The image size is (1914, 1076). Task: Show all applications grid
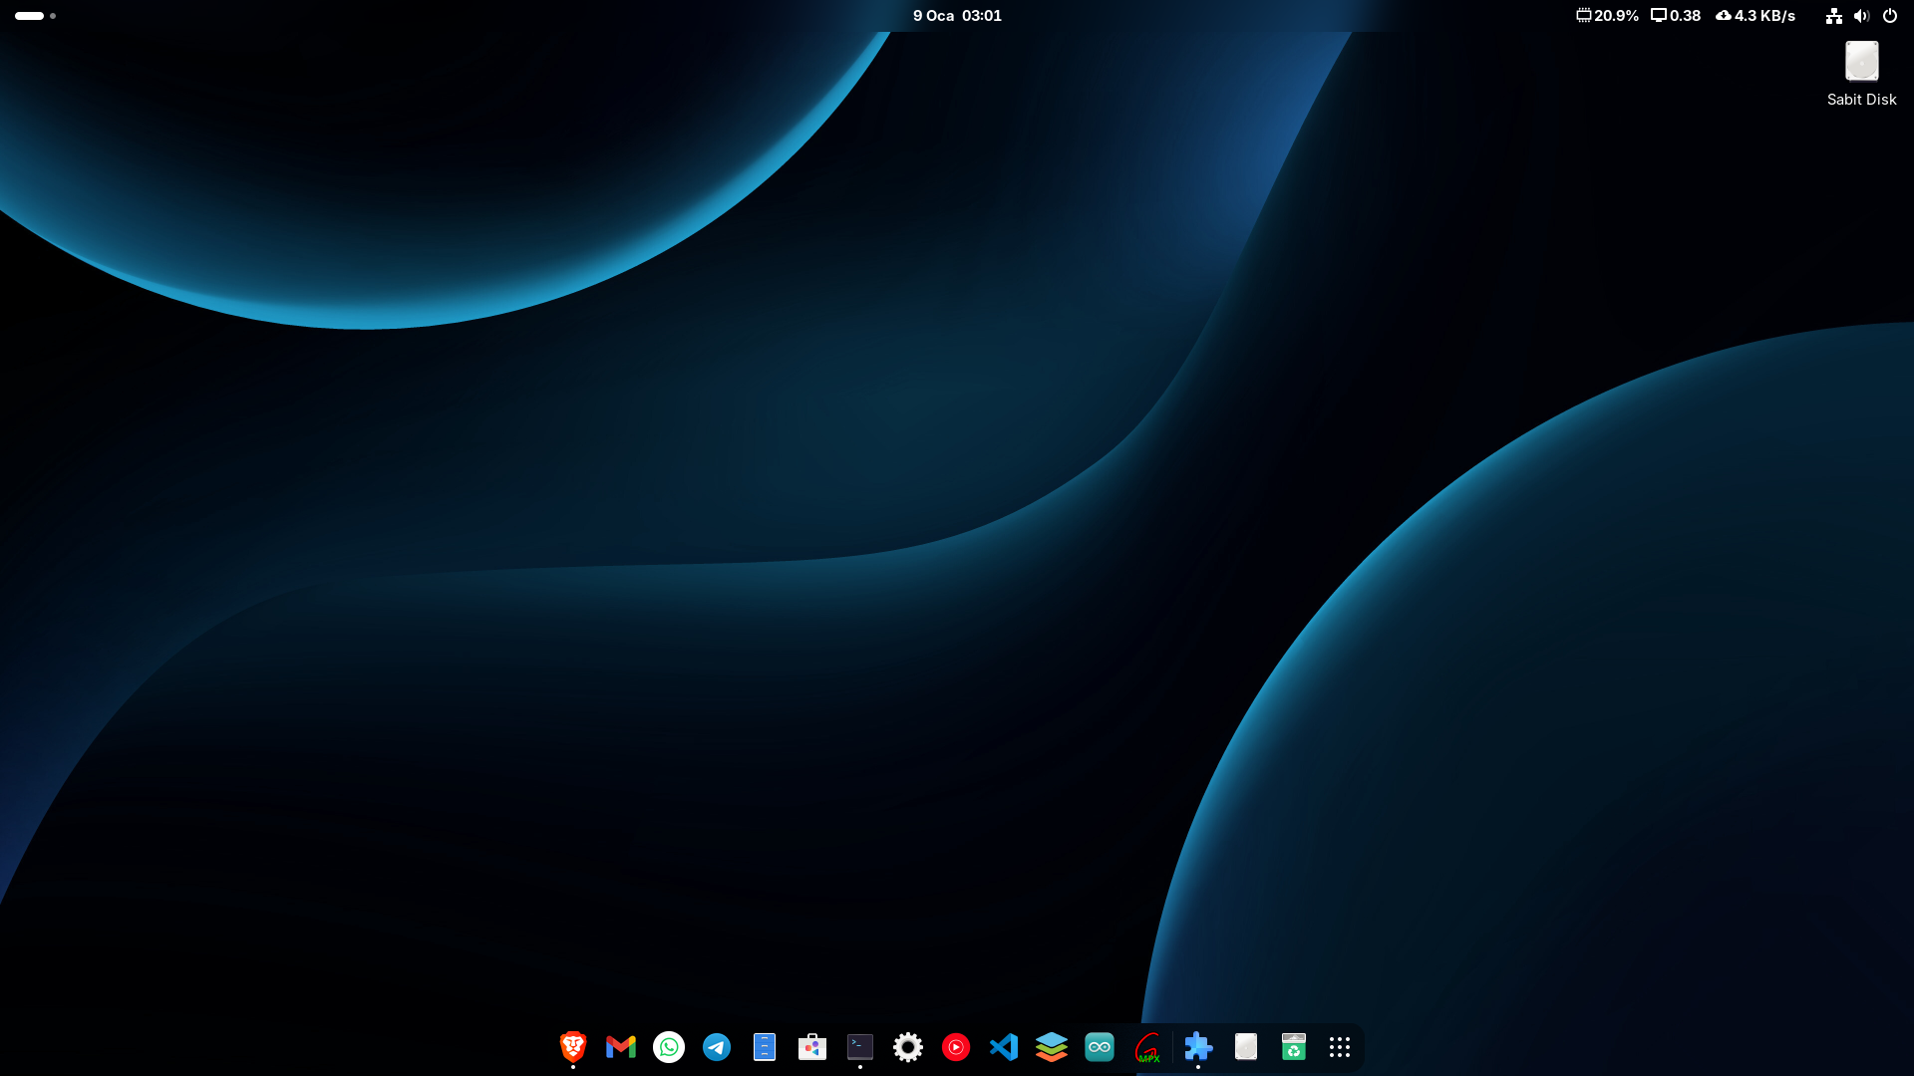click(1340, 1047)
